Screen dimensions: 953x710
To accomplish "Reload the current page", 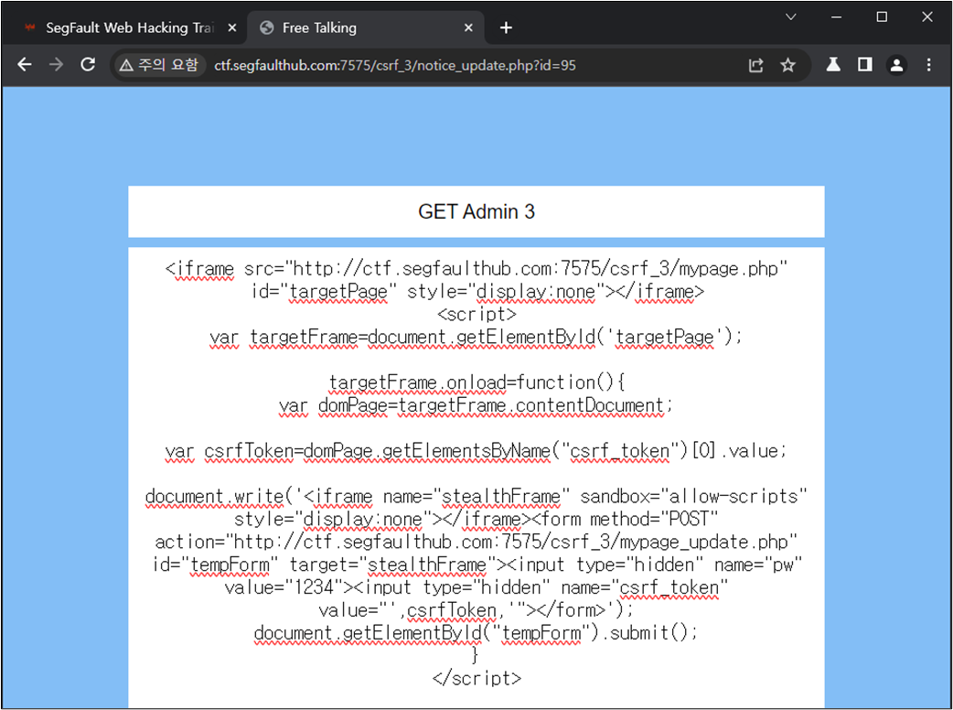I will 88,64.
